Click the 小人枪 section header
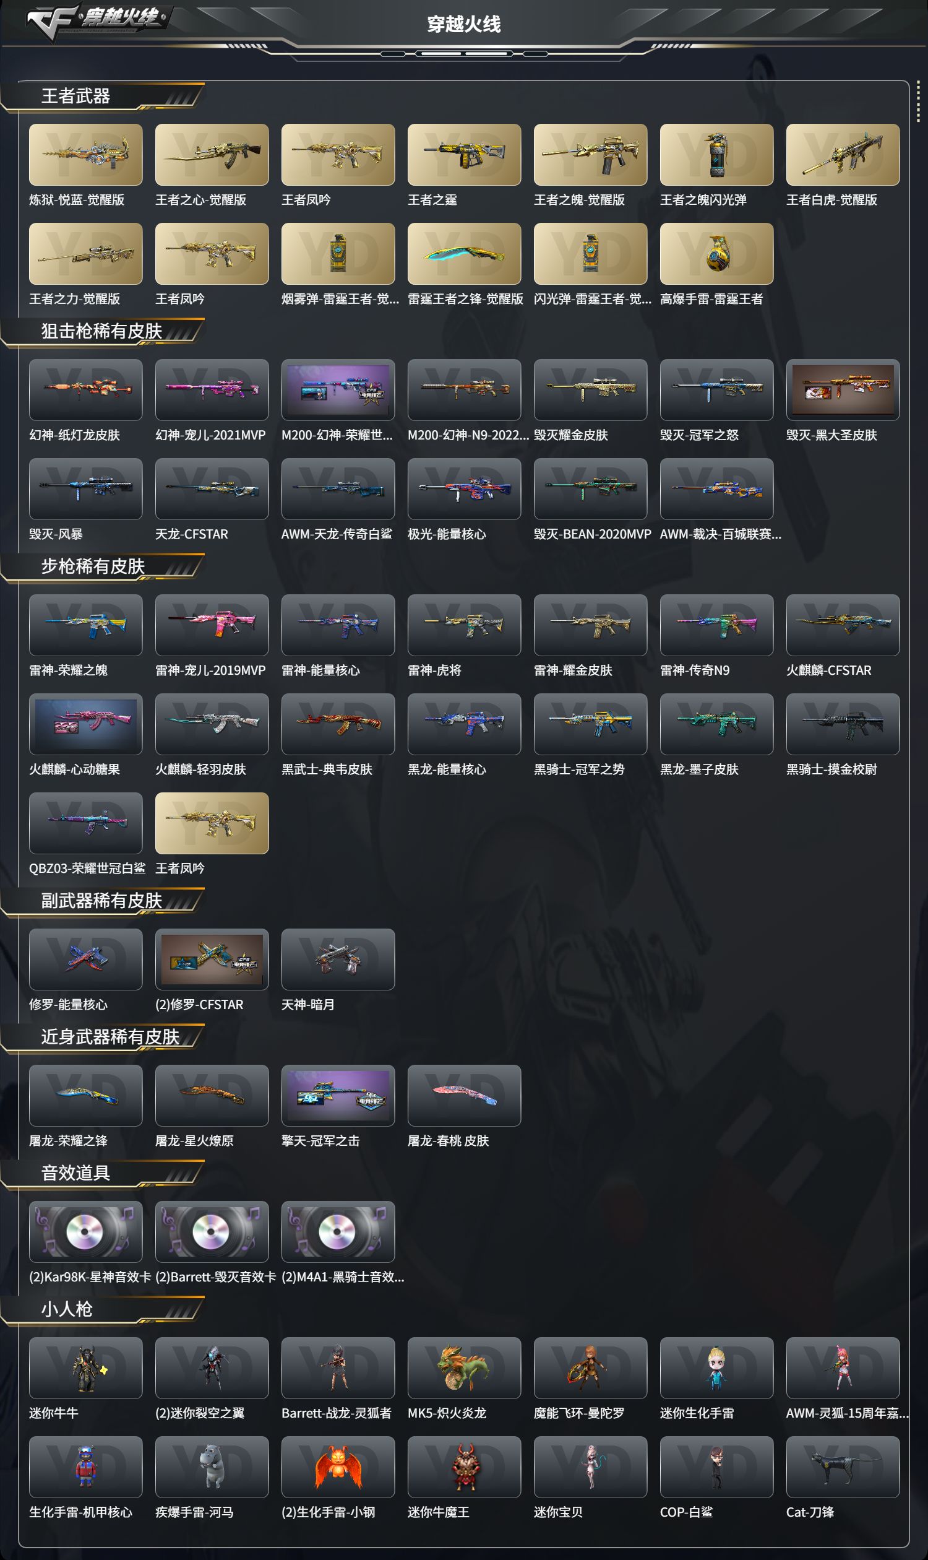 [x=67, y=1309]
